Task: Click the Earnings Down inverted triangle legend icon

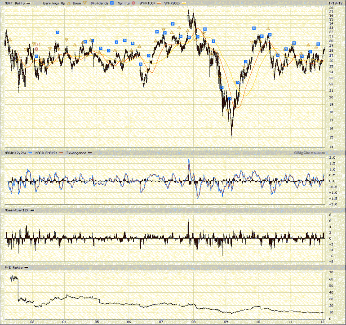Action: (x=85, y=3)
